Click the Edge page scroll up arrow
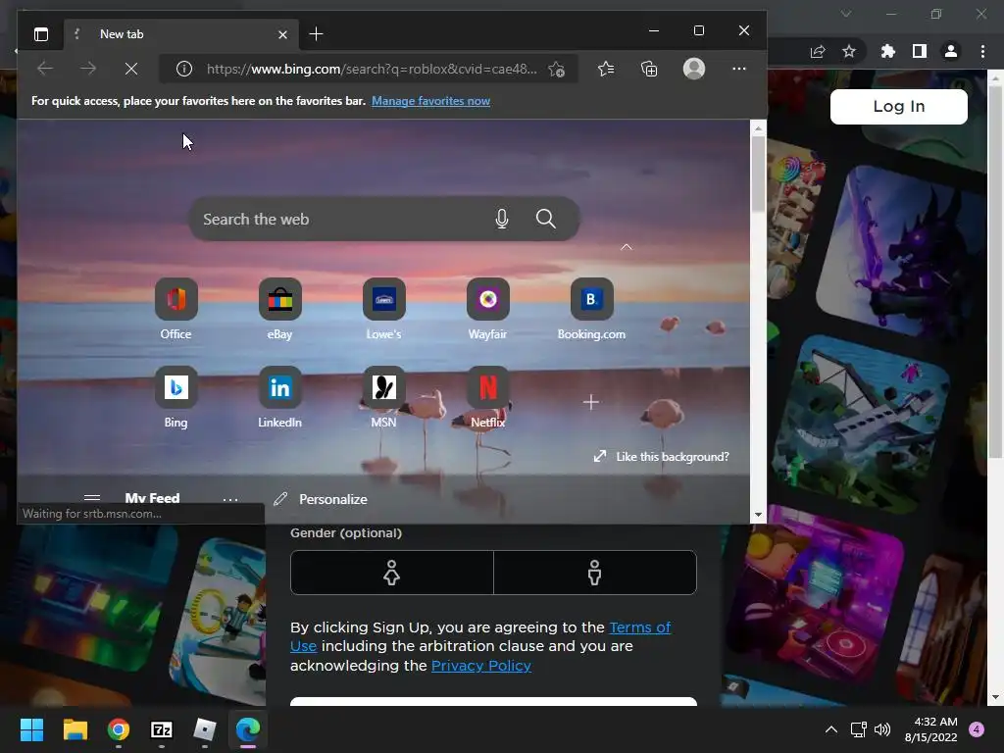 pos(758,128)
